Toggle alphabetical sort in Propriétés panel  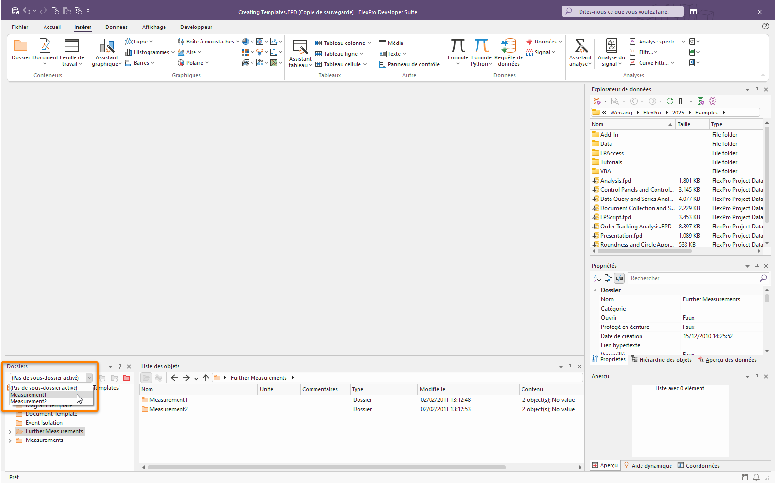597,278
